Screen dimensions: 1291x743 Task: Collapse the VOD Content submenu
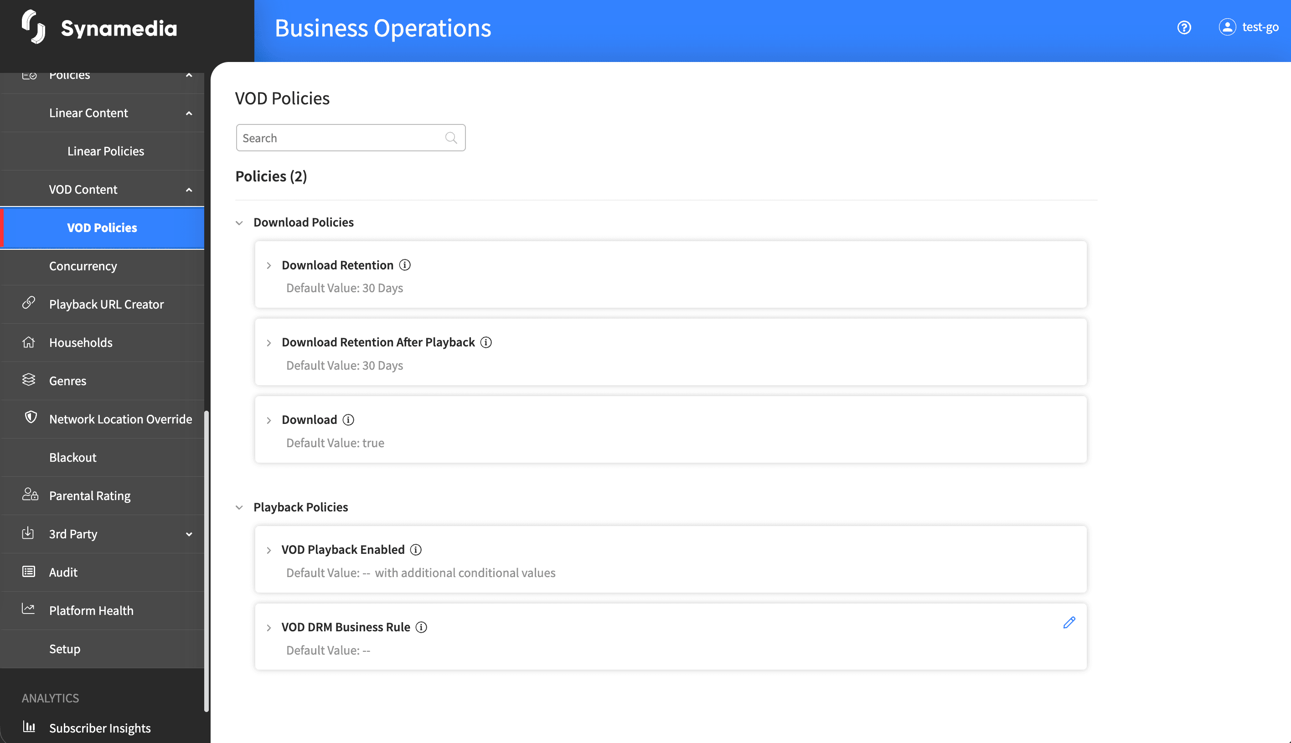pos(189,190)
